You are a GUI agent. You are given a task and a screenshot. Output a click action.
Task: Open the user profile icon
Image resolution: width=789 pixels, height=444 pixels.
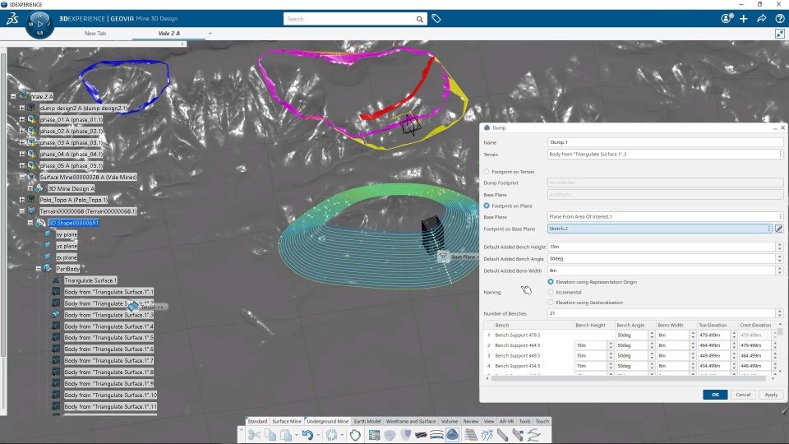(x=726, y=19)
